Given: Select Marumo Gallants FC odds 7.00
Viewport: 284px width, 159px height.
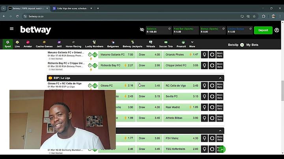Looking at the screenshot, I should [117, 55].
